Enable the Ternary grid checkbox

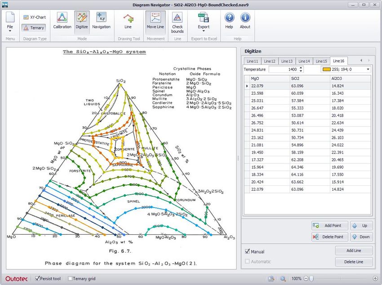(70, 278)
